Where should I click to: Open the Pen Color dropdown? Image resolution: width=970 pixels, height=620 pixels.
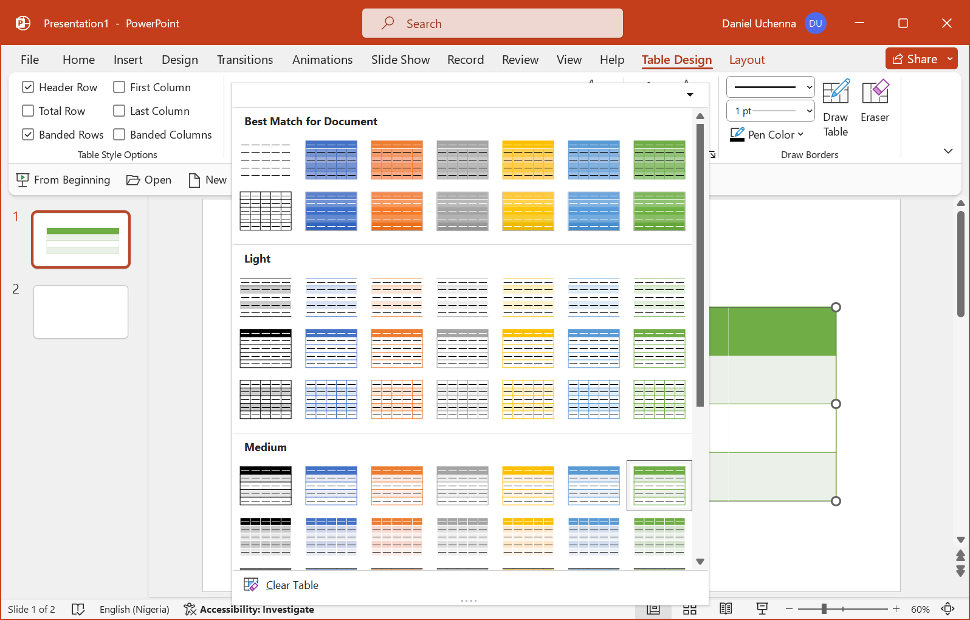pos(800,135)
